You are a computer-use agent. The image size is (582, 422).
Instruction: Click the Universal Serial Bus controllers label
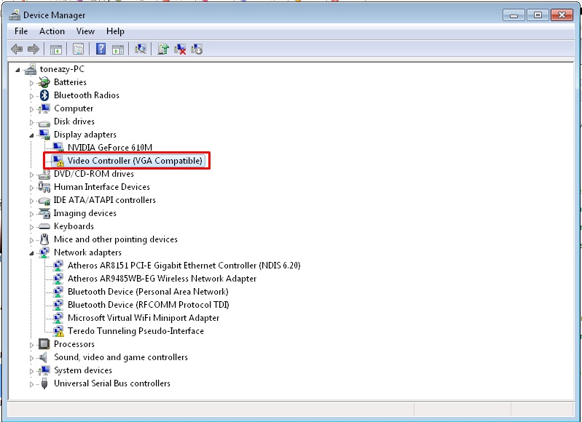(112, 383)
